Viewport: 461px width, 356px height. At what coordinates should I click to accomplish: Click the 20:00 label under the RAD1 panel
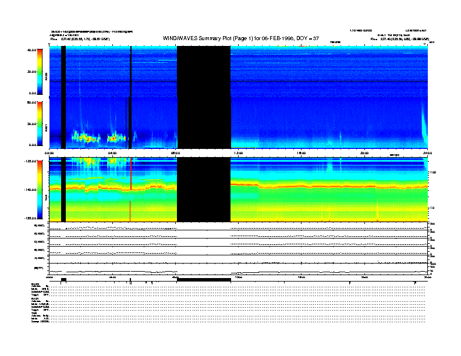364,153
